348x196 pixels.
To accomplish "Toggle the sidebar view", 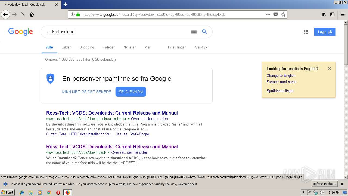I will click(332, 14).
